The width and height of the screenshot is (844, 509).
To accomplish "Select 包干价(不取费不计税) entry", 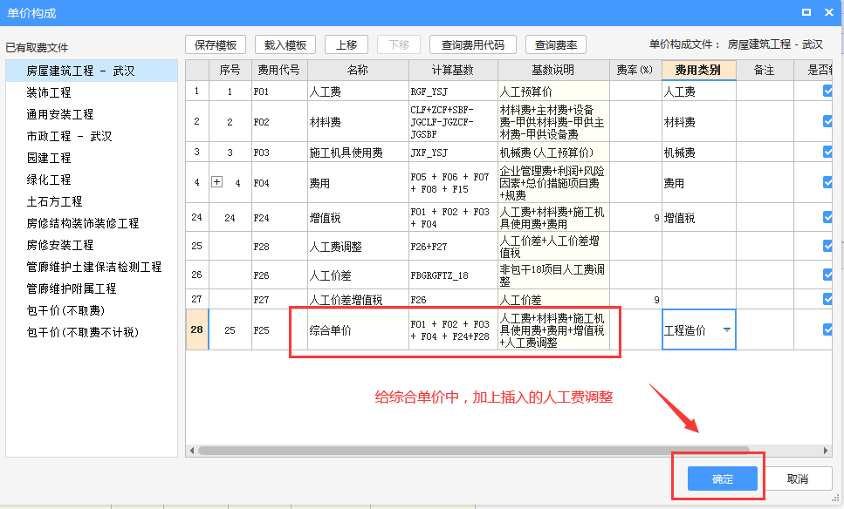I will [x=92, y=332].
